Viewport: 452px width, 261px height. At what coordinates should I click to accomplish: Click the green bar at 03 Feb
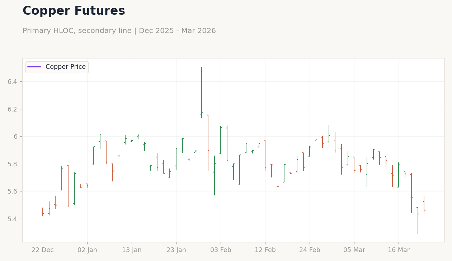click(x=221, y=140)
